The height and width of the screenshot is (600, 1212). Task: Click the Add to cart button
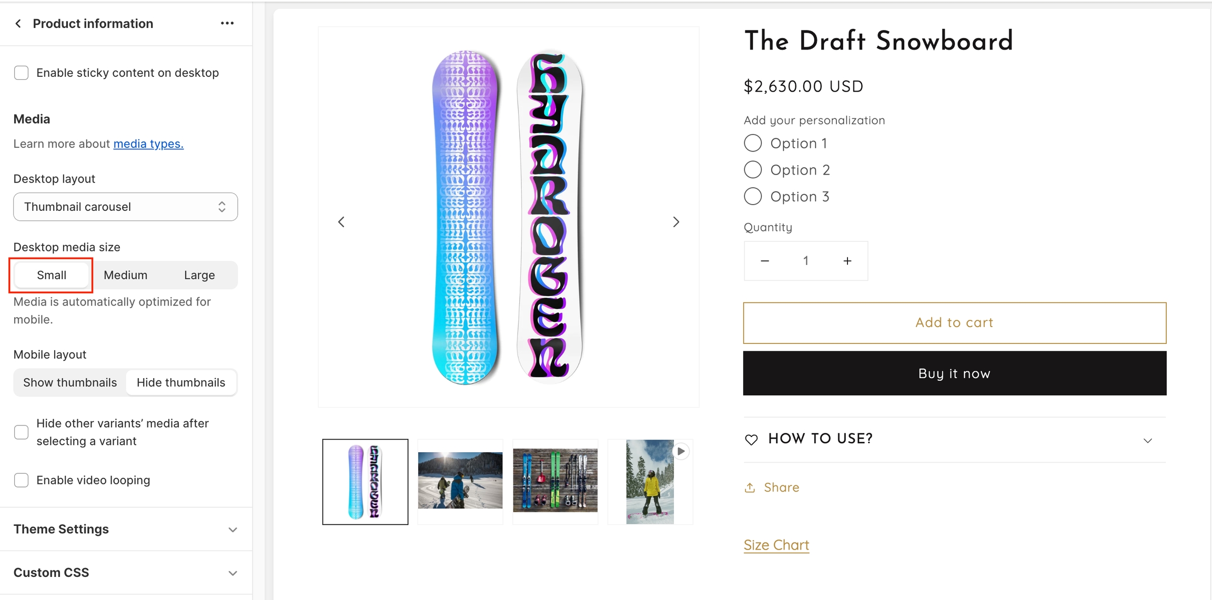954,323
